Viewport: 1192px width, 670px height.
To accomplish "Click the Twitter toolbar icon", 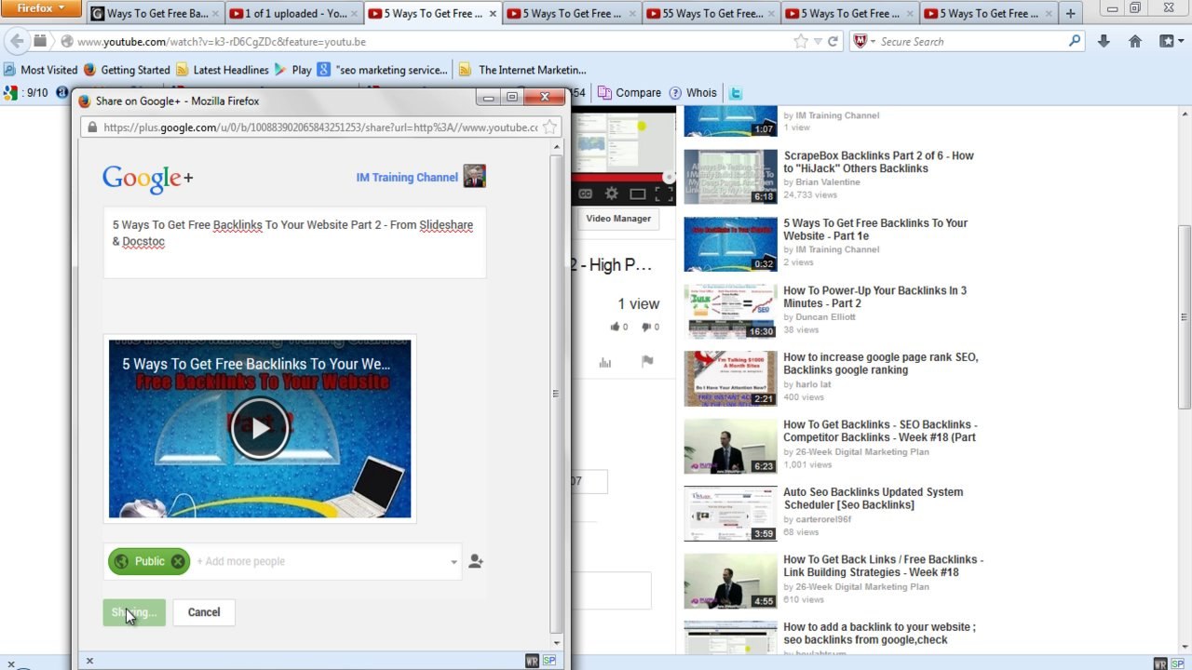I will (736, 93).
